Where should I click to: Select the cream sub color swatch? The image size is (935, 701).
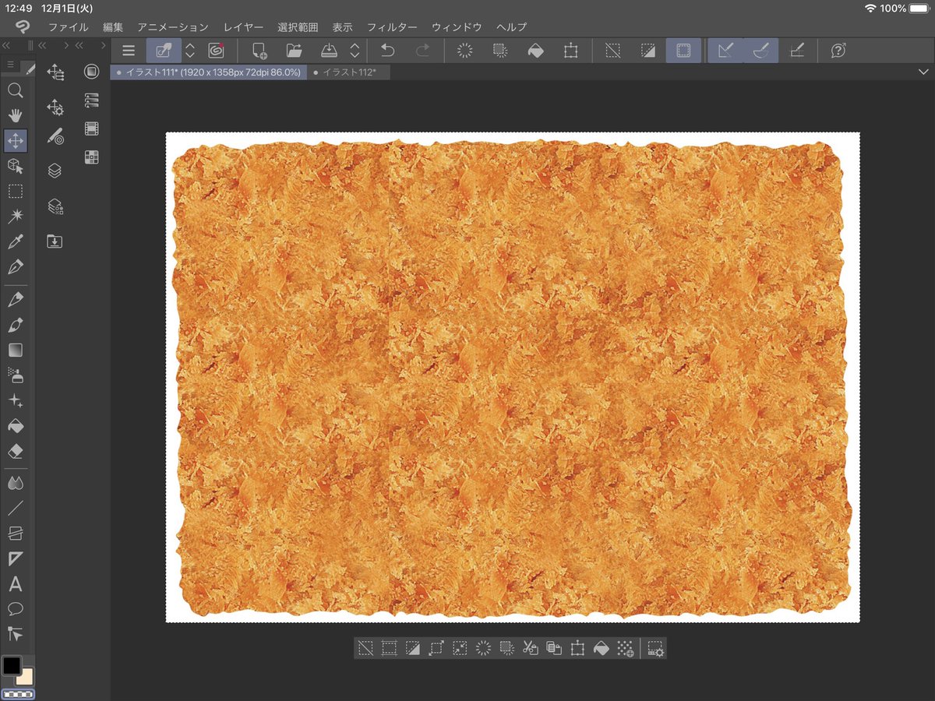click(26, 675)
